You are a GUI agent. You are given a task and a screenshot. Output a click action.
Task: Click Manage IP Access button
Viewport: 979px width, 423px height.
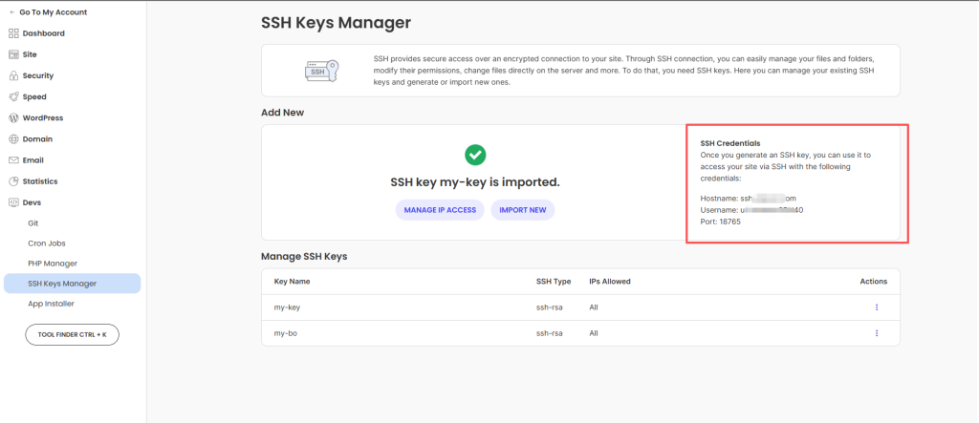coord(439,210)
